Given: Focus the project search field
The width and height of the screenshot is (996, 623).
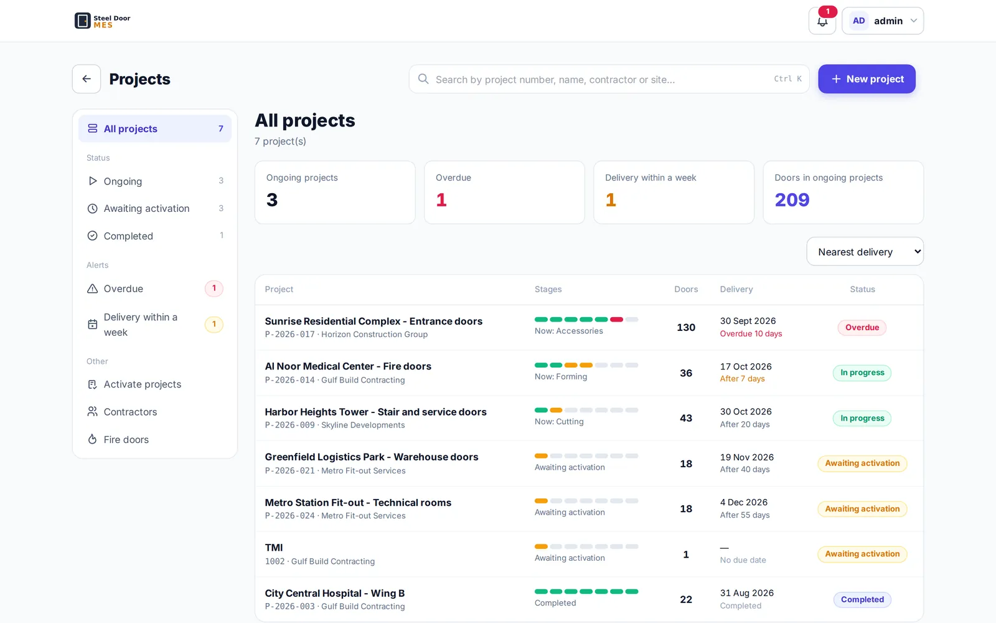Looking at the screenshot, I should 609,79.
